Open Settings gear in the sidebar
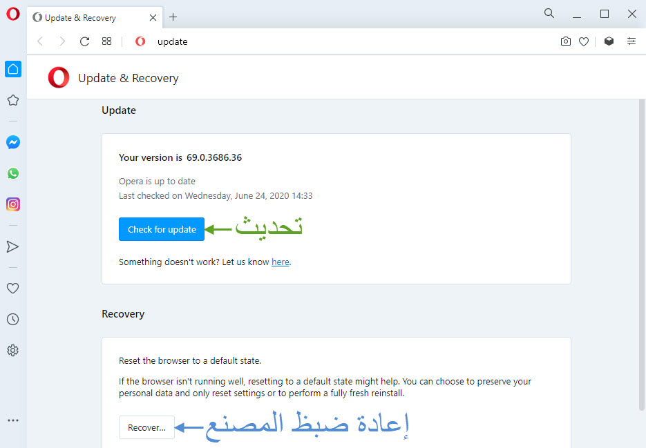Image resolution: width=646 pixels, height=448 pixels. pyautogui.click(x=12, y=351)
